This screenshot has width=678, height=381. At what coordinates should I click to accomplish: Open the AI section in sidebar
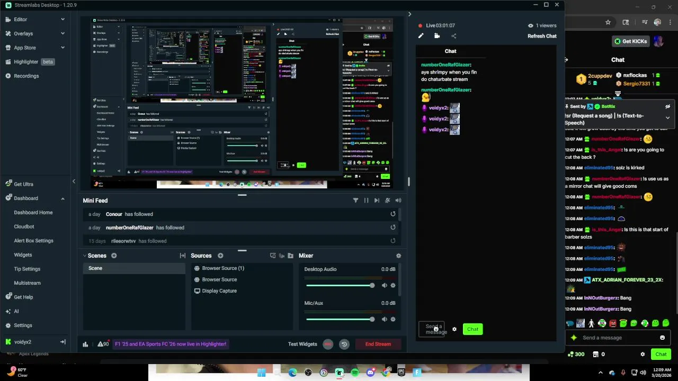(x=16, y=311)
